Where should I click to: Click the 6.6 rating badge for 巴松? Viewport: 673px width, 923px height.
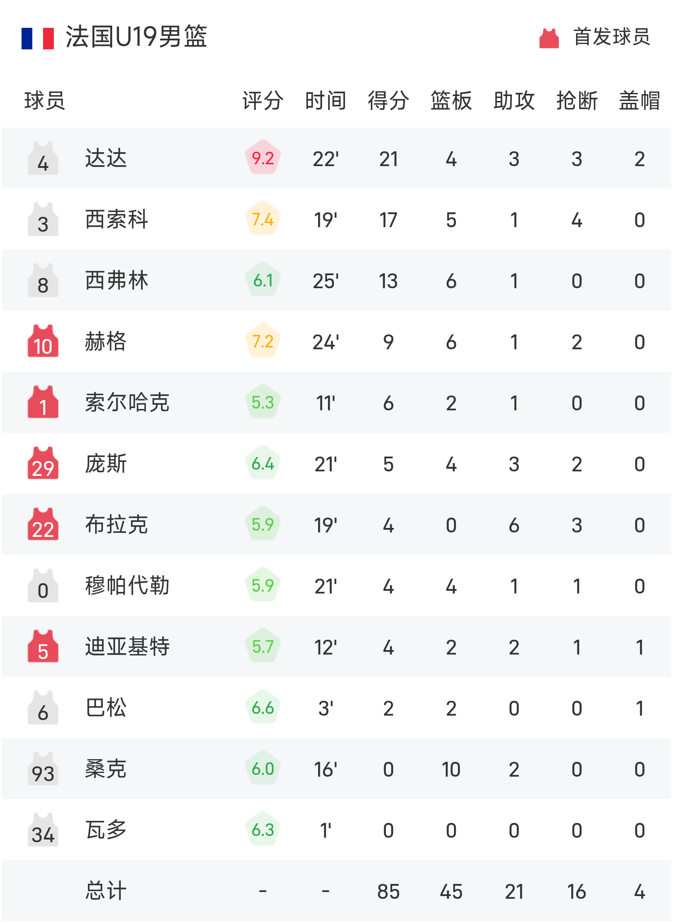click(263, 708)
